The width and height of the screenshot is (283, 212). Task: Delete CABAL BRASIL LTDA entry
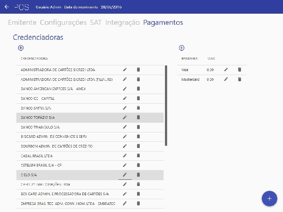pyautogui.click(x=138, y=155)
